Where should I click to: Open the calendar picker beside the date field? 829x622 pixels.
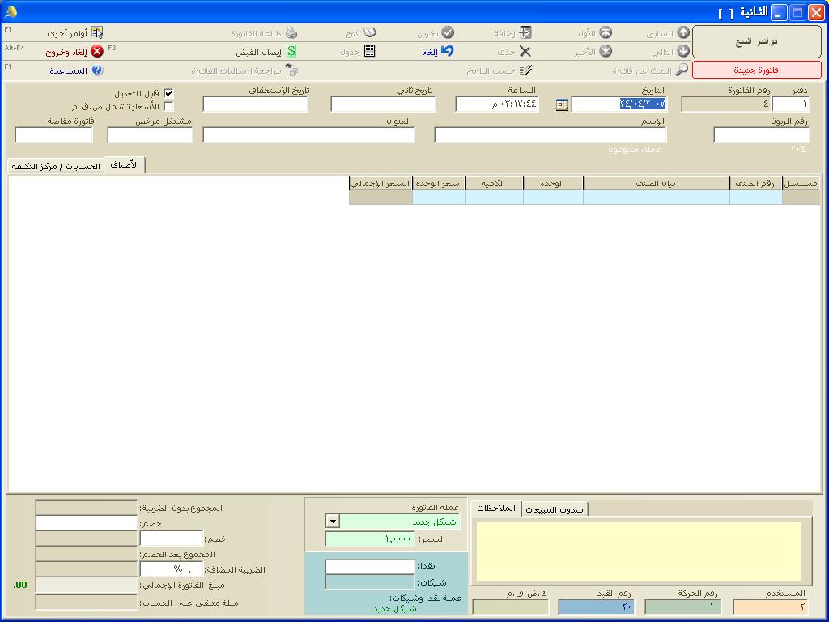[562, 104]
